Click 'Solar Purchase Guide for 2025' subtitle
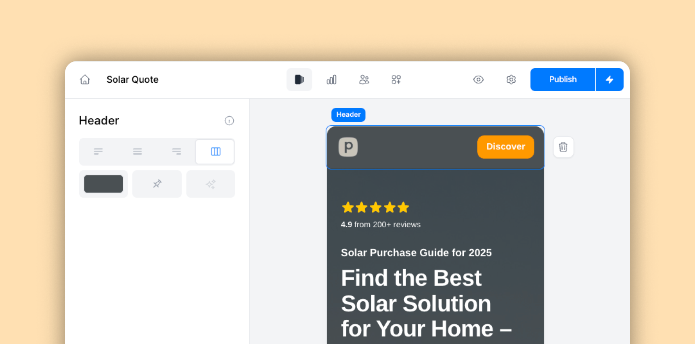The width and height of the screenshot is (695, 344). [416, 253]
